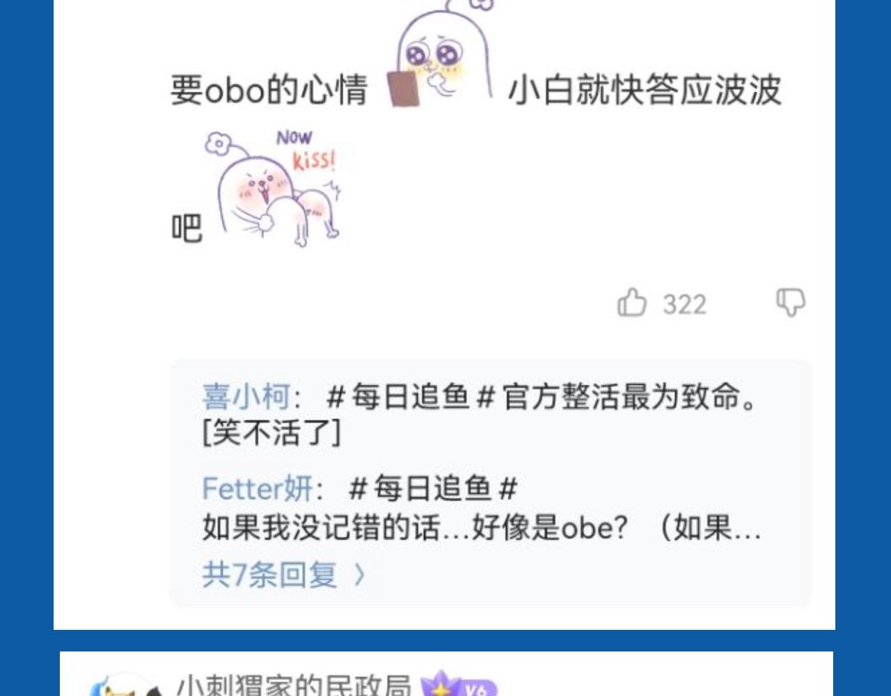Viewport: 891px width, 696px height.
Task: Open 小刺猬家的民政局 username
Action: click(293, 686)
